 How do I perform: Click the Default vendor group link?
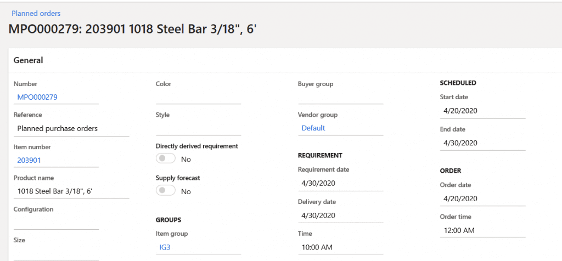tap(313, 128)
